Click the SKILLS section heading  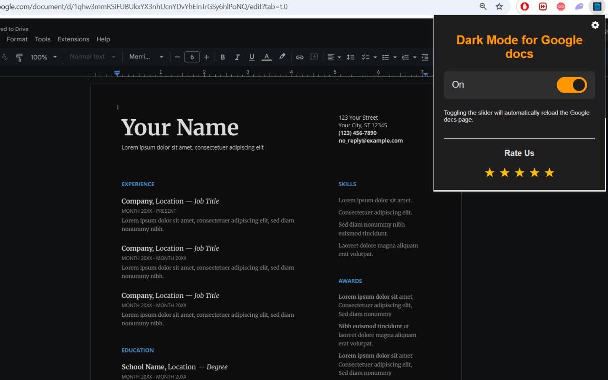click(347, 184)
